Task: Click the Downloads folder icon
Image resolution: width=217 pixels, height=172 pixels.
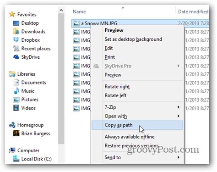Action: click(16, 32)
